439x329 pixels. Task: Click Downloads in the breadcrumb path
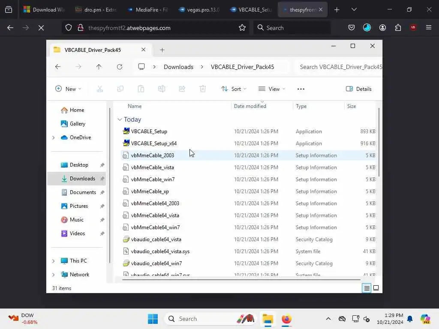(x=178, y=67)
